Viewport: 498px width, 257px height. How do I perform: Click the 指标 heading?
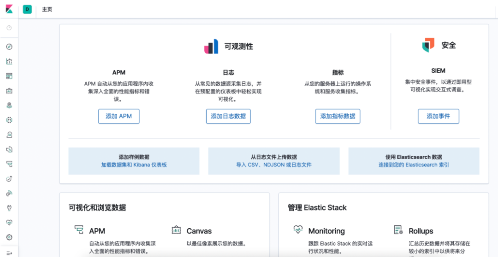[x=338, y=73]
